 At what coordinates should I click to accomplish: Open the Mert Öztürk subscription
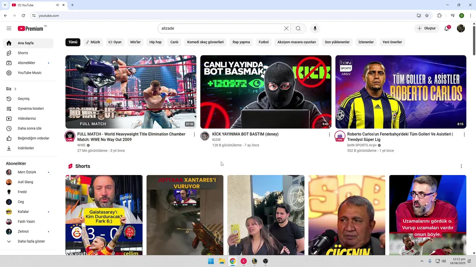(28, 172)
